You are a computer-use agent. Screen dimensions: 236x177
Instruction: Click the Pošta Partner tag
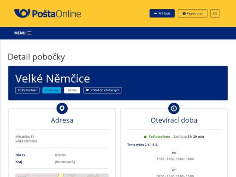click(x=27, y=90)
